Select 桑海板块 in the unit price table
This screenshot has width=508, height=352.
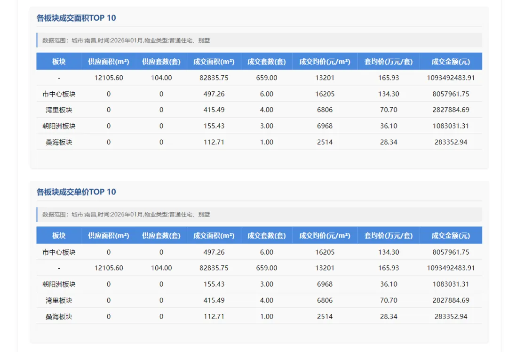click(x=59, y=317)
